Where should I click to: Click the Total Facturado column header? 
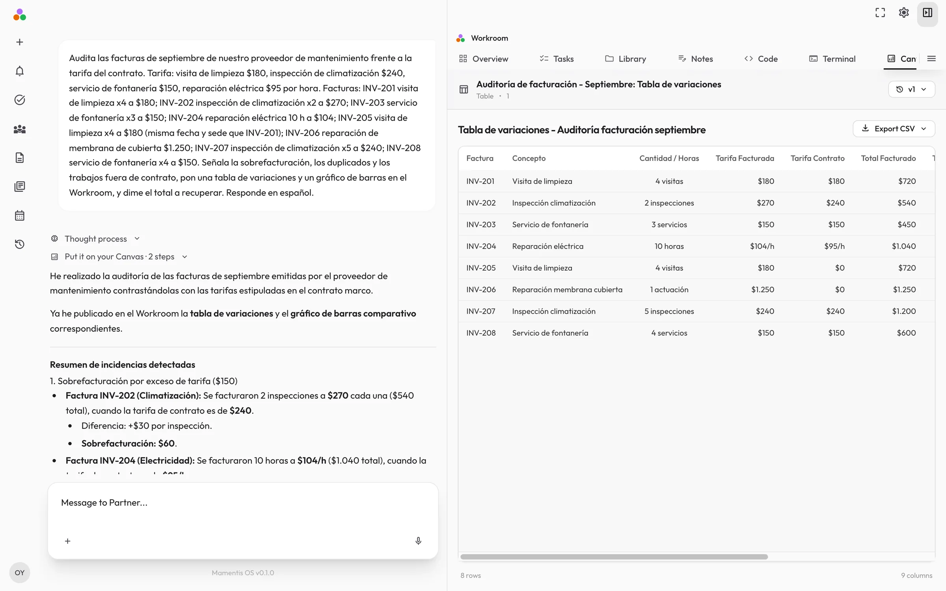(x=888, y=158)
